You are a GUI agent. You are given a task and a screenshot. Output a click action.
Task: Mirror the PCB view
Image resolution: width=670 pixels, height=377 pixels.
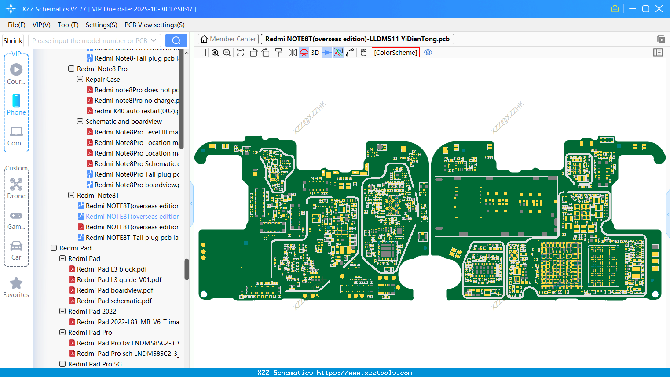pyautogui.click(x=292, y=53)
